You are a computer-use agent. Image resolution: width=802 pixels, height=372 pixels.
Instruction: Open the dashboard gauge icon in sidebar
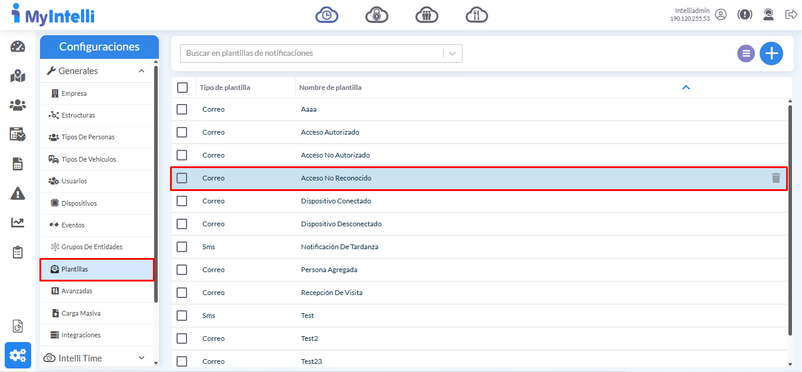tap(18, 47)
